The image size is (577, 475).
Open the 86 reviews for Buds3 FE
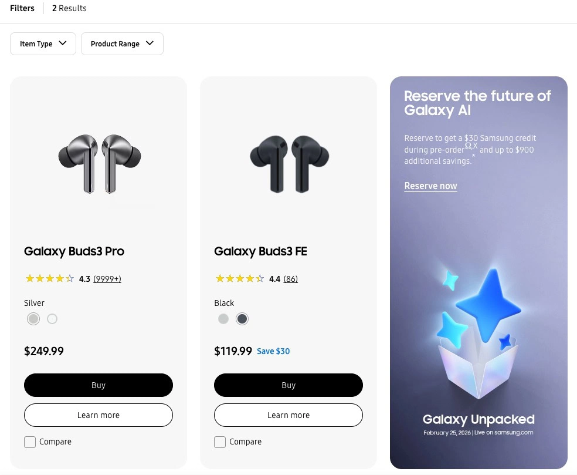click(x=290, y=279)
